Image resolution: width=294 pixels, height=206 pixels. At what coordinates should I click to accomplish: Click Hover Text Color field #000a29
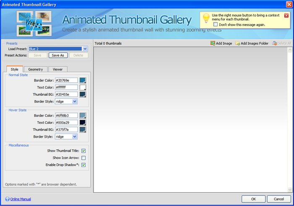[x=66, y=123]
